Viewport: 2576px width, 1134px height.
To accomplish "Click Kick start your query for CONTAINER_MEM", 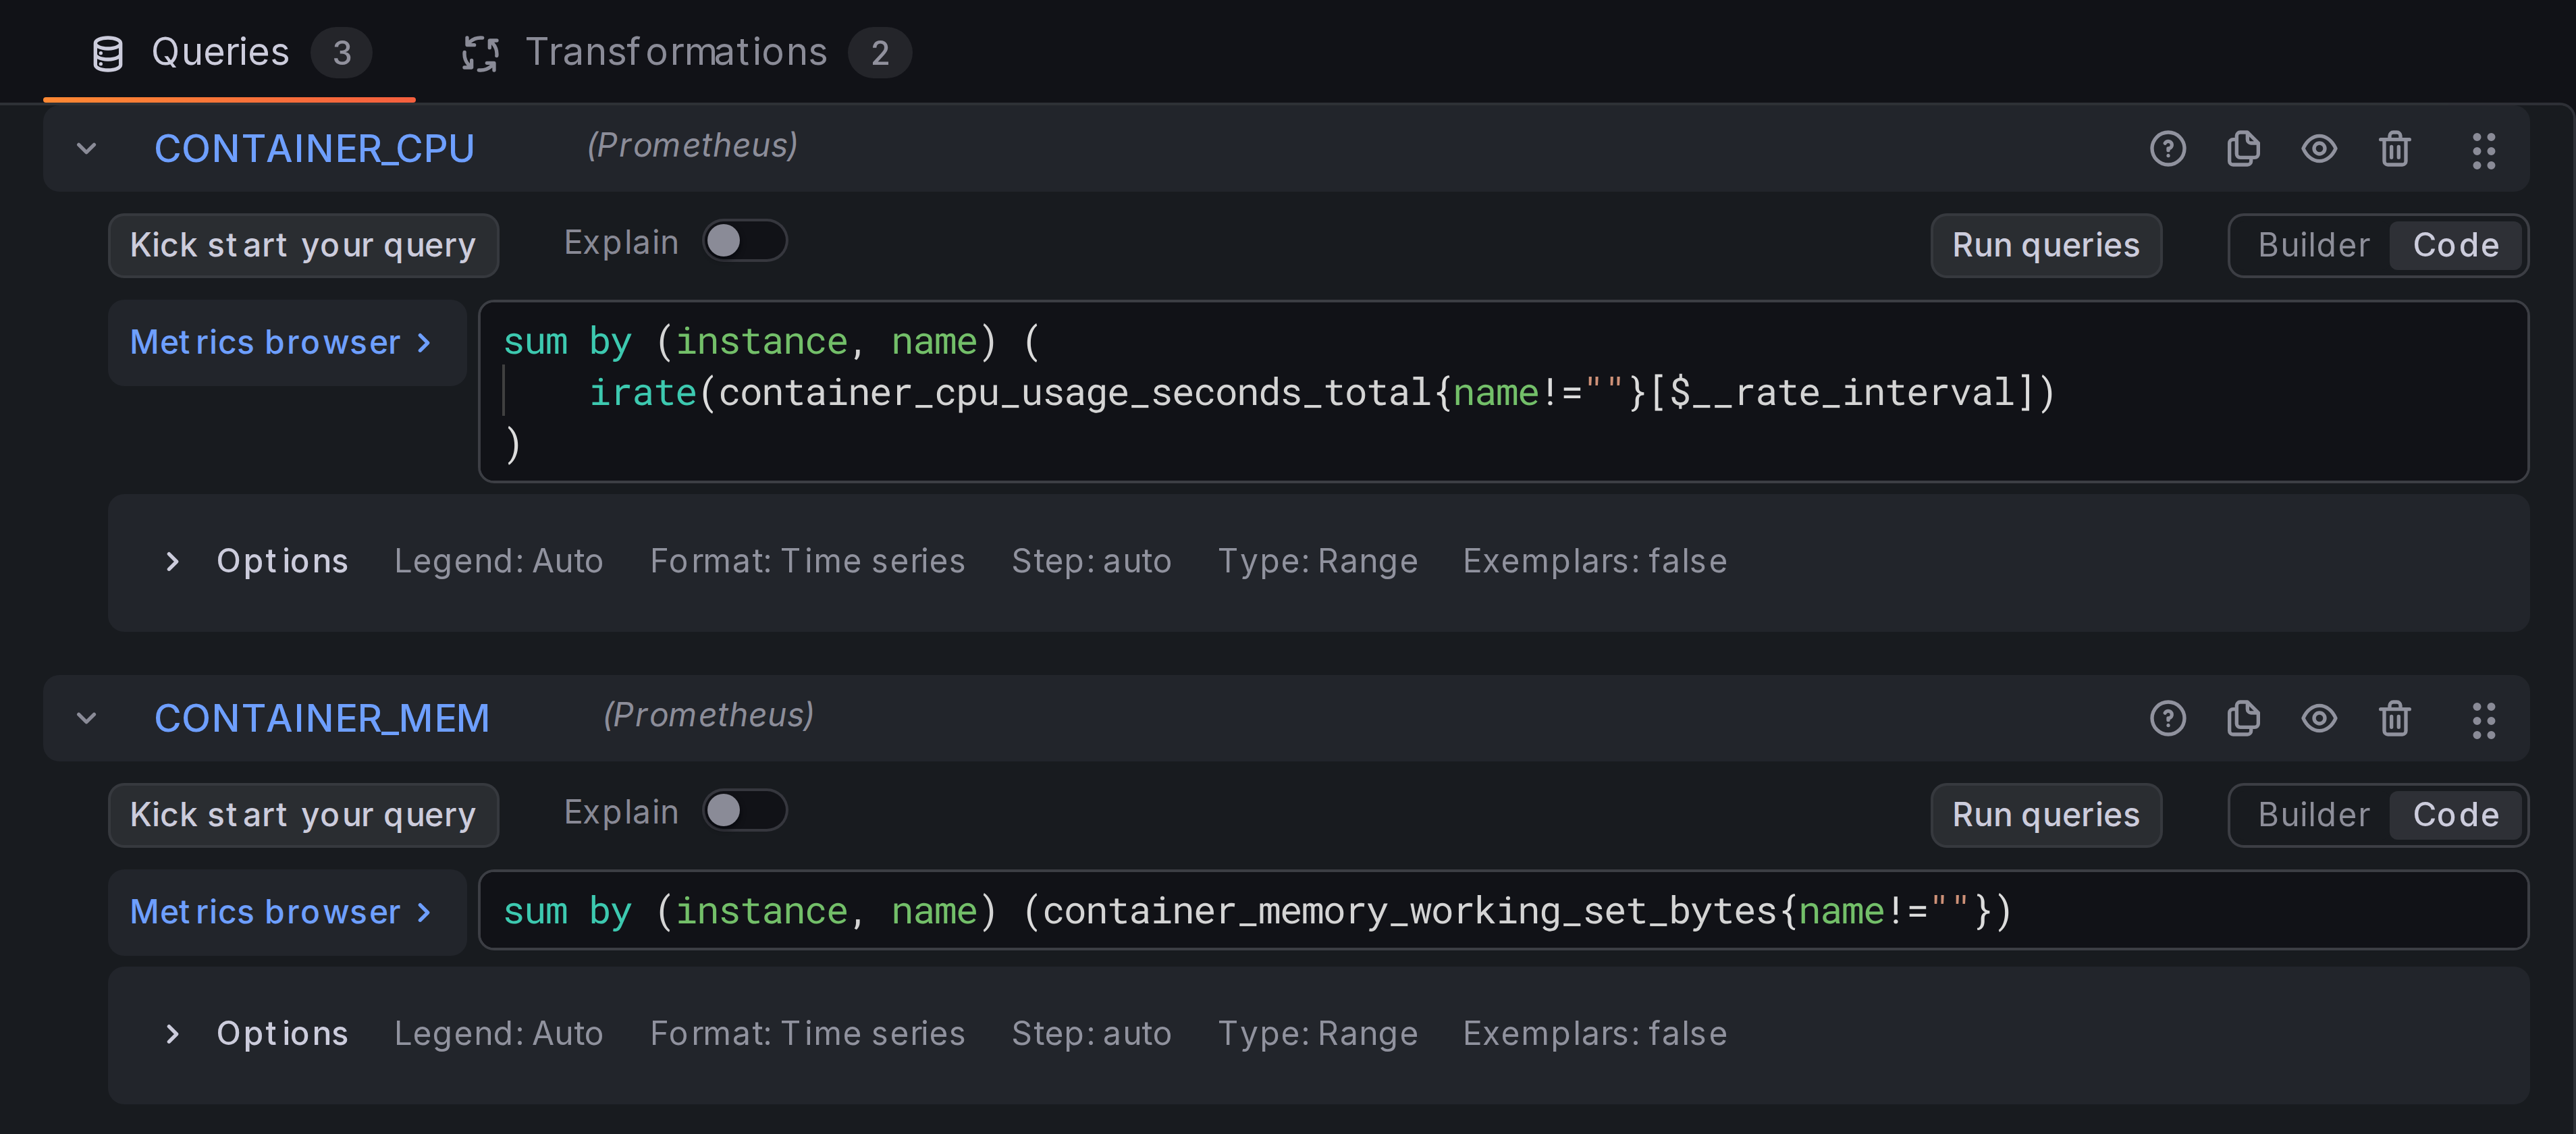I will (303, 814).
